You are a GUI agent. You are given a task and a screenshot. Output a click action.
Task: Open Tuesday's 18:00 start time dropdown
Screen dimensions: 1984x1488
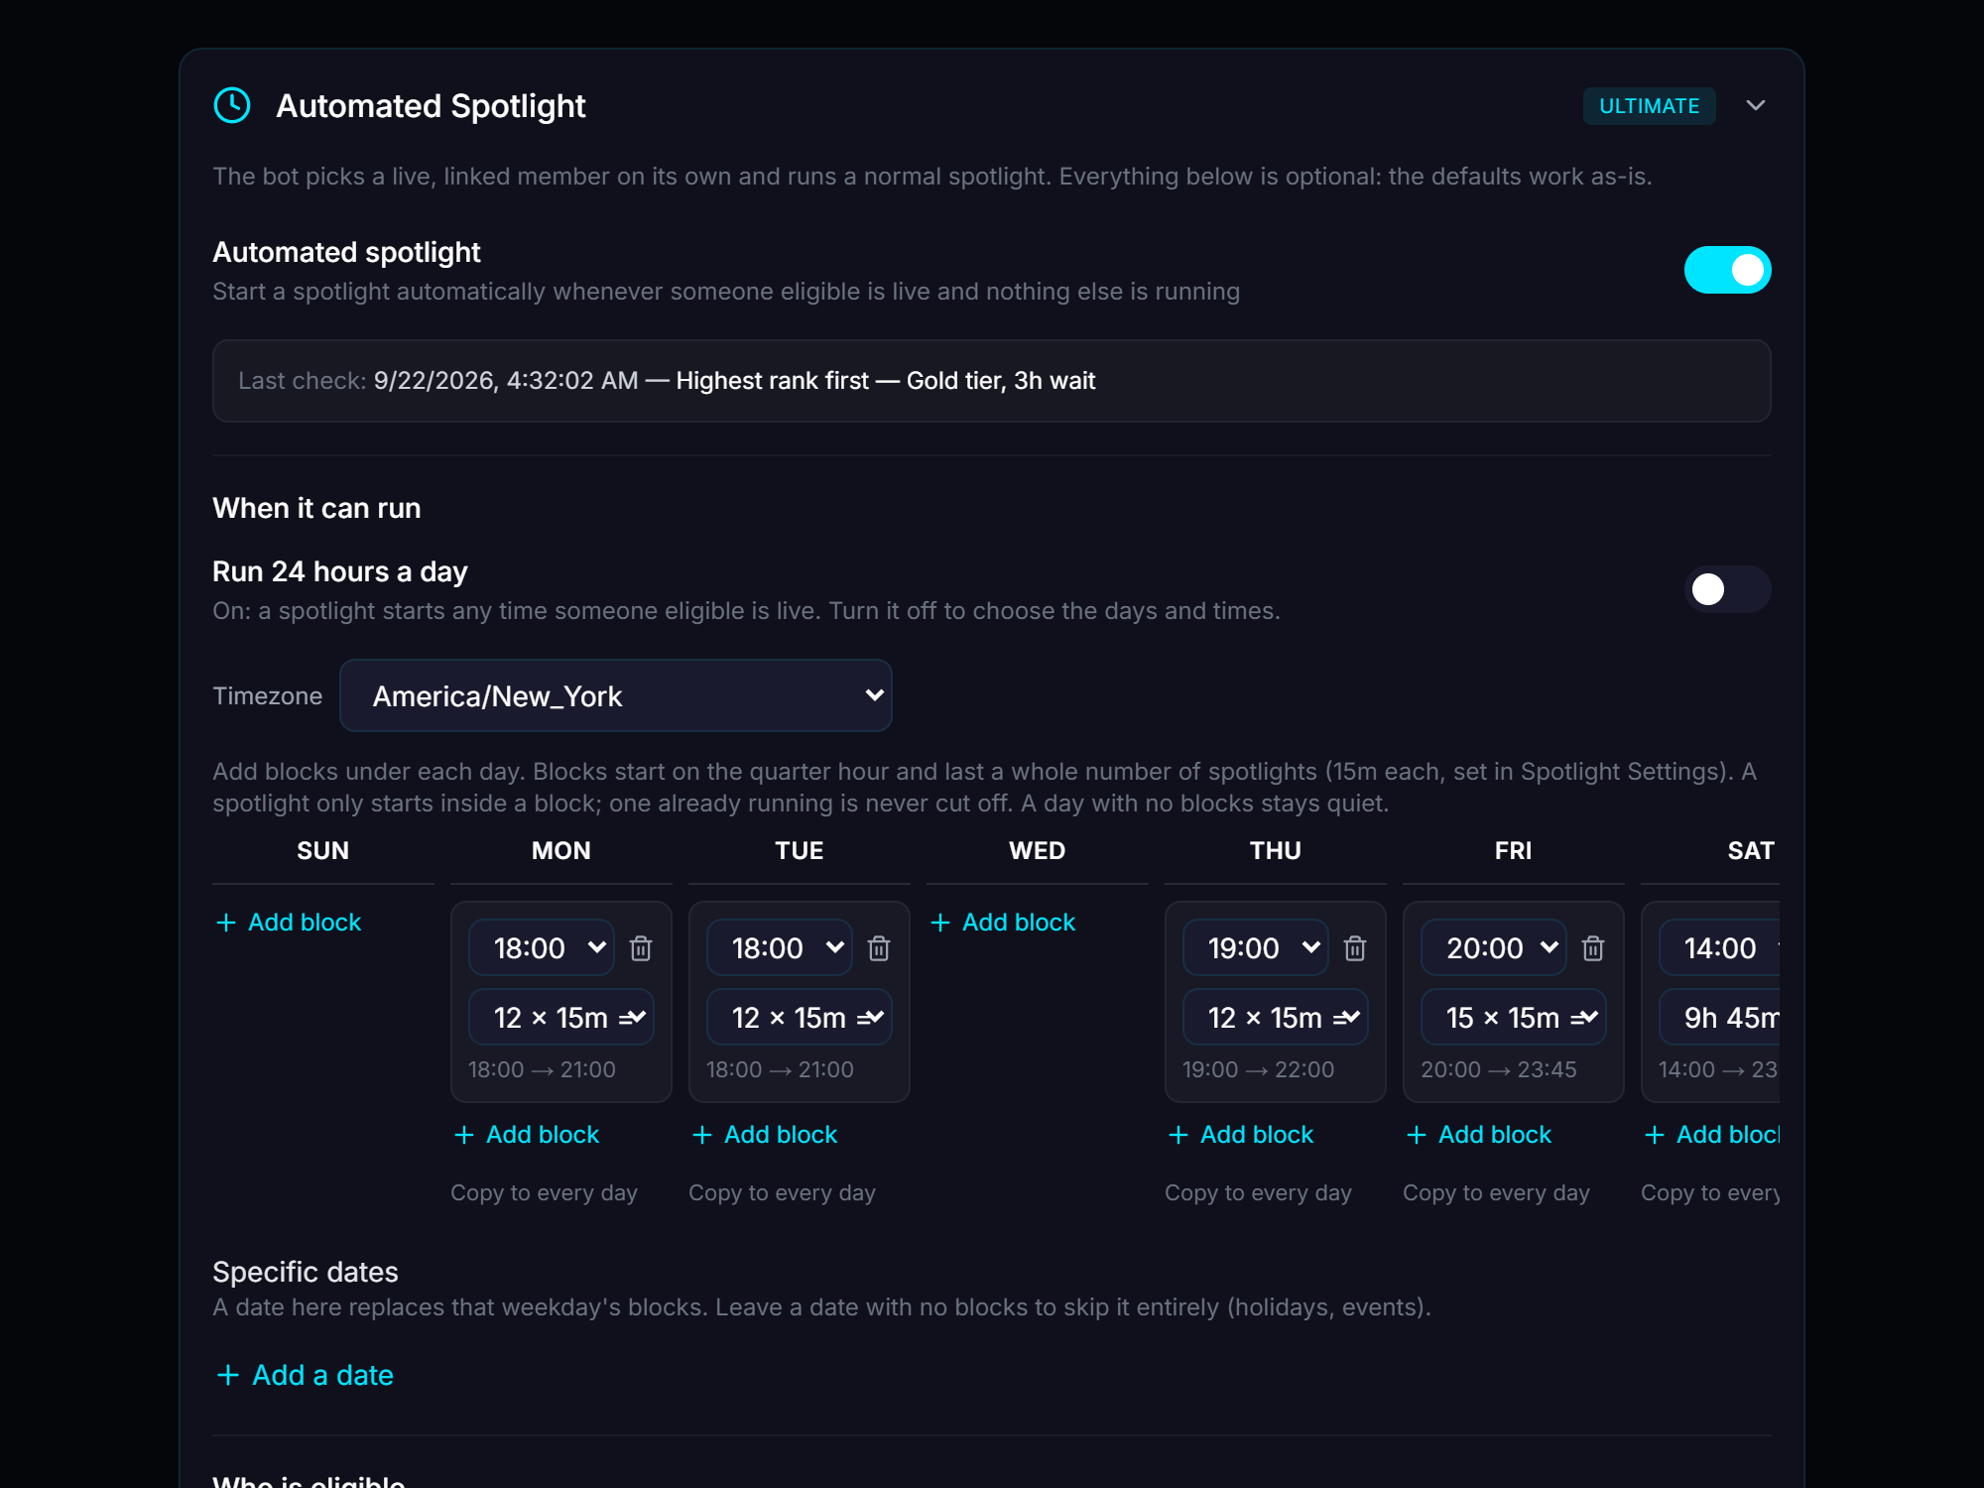tap(780, 947)
